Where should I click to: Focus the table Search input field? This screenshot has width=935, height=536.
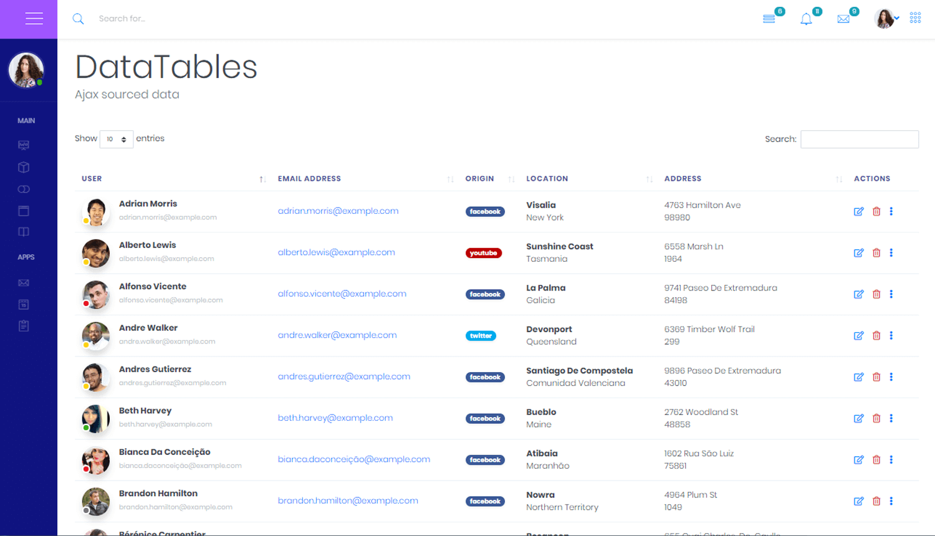(859, 139)
